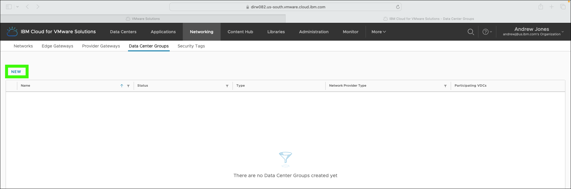
Task: Open the Security Tags tab
Action: 191,46
